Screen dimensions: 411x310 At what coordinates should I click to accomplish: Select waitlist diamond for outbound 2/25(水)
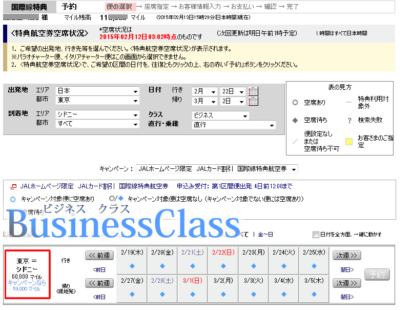[x=314, y=266]
